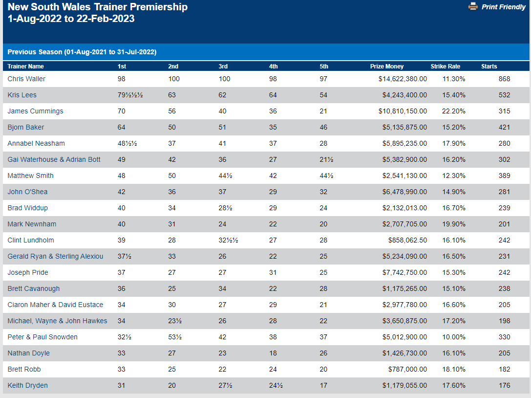Image resolution: width=531 pixels, height=398 pixels.
Task: Click James Cummings trainer link
Action: click(x=35, y=111)
